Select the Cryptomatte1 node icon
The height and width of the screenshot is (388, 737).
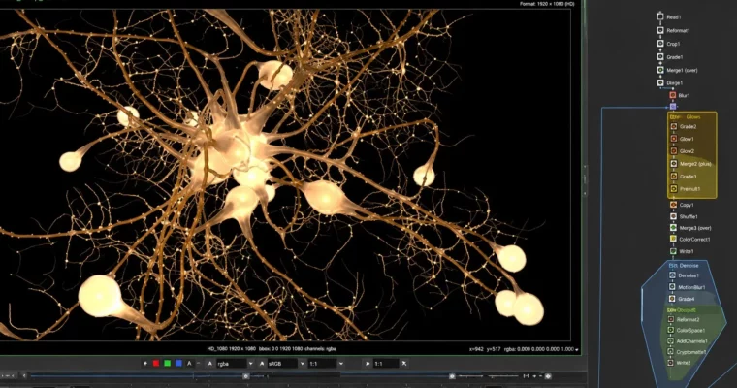(671, 352)
